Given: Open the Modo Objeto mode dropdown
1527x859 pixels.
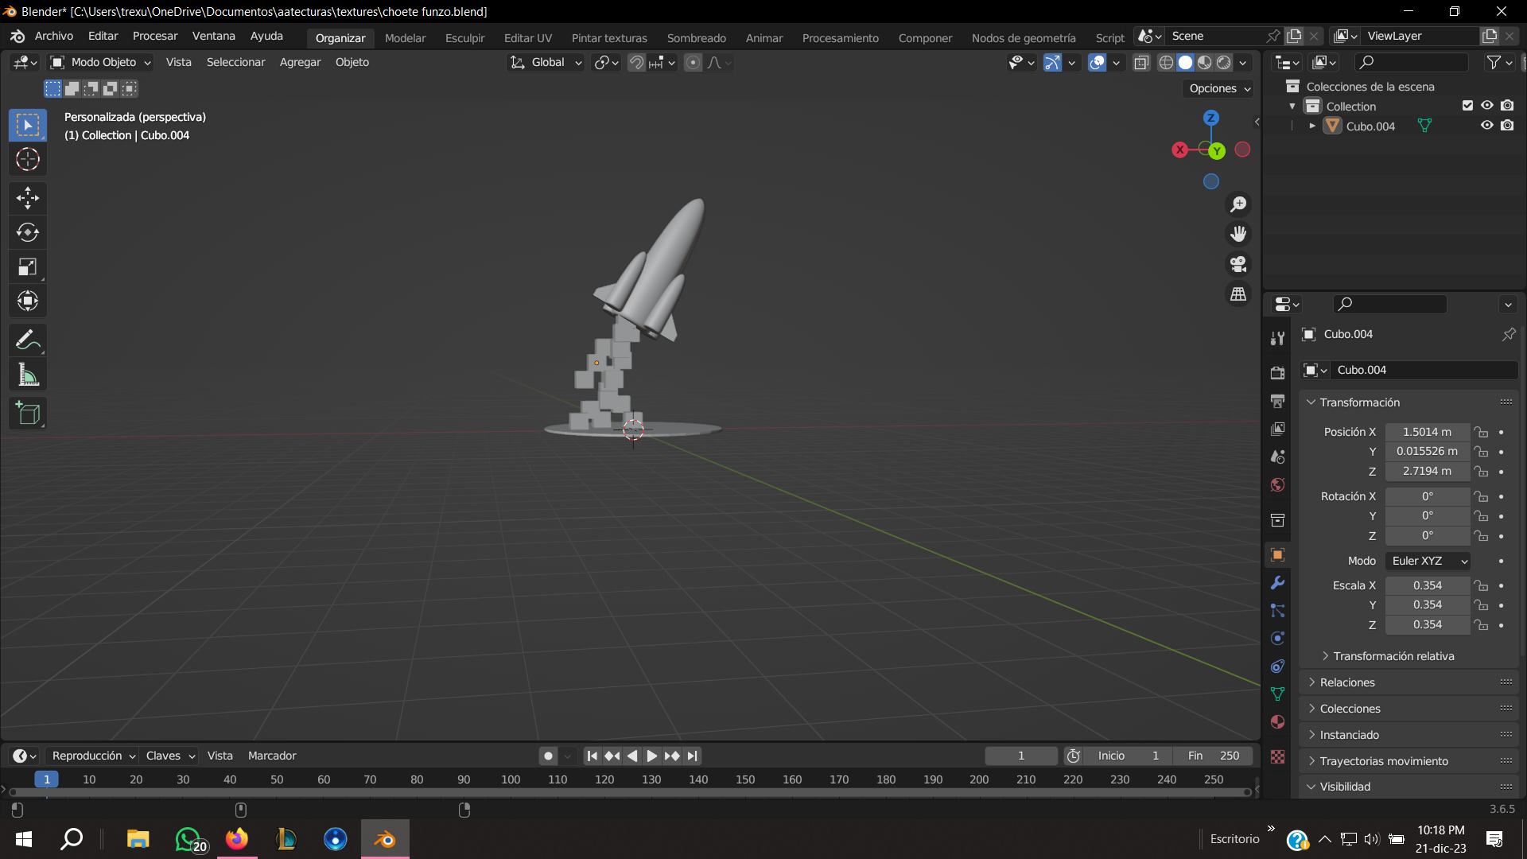Looking at the screenshot, I should (100, 63).
